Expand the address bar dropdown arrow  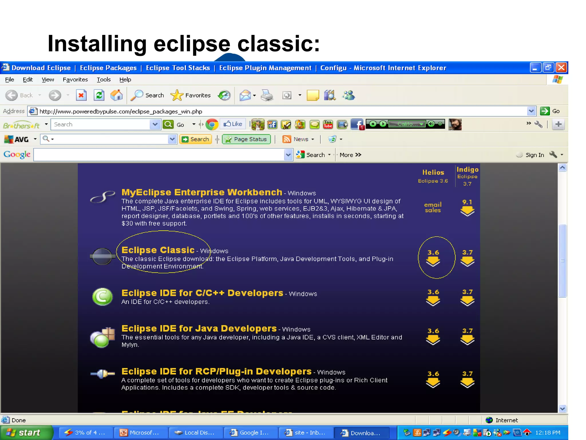click(x=531, y=111)
